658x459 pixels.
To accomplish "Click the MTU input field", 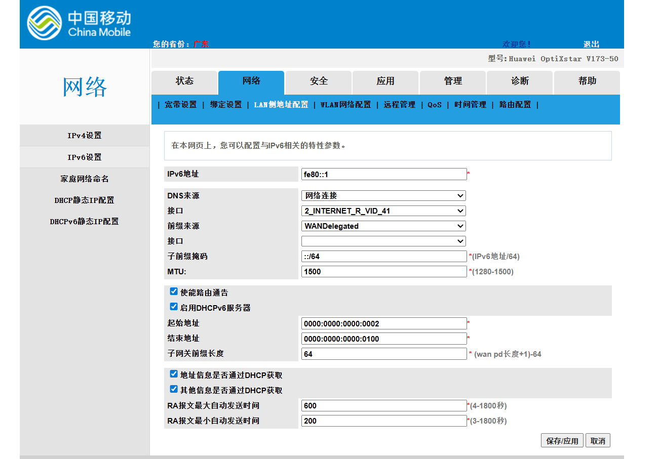I will click(383, 272).
